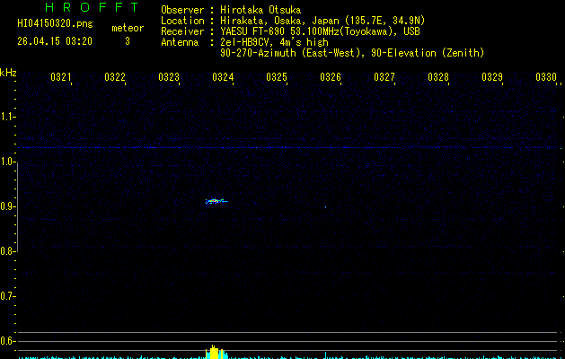Click the yellow intensity peak in bottom graph
This screenshot has width=565, height=359.
click(x=216, y=352)
